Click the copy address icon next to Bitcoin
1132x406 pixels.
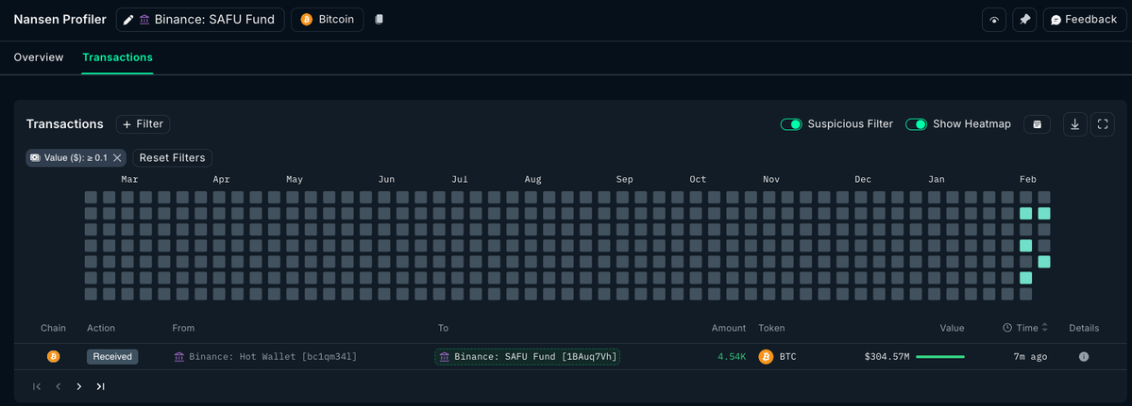(x=379, y=20)
